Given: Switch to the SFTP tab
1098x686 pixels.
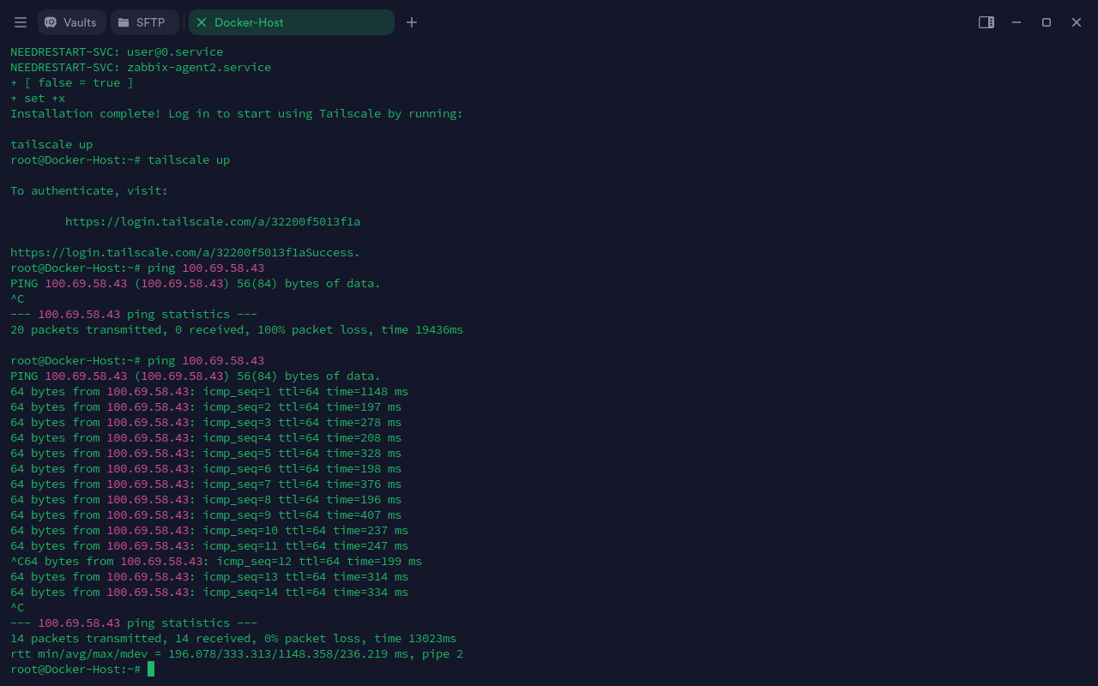Looking at the screenshot, I should coord(142,22).
